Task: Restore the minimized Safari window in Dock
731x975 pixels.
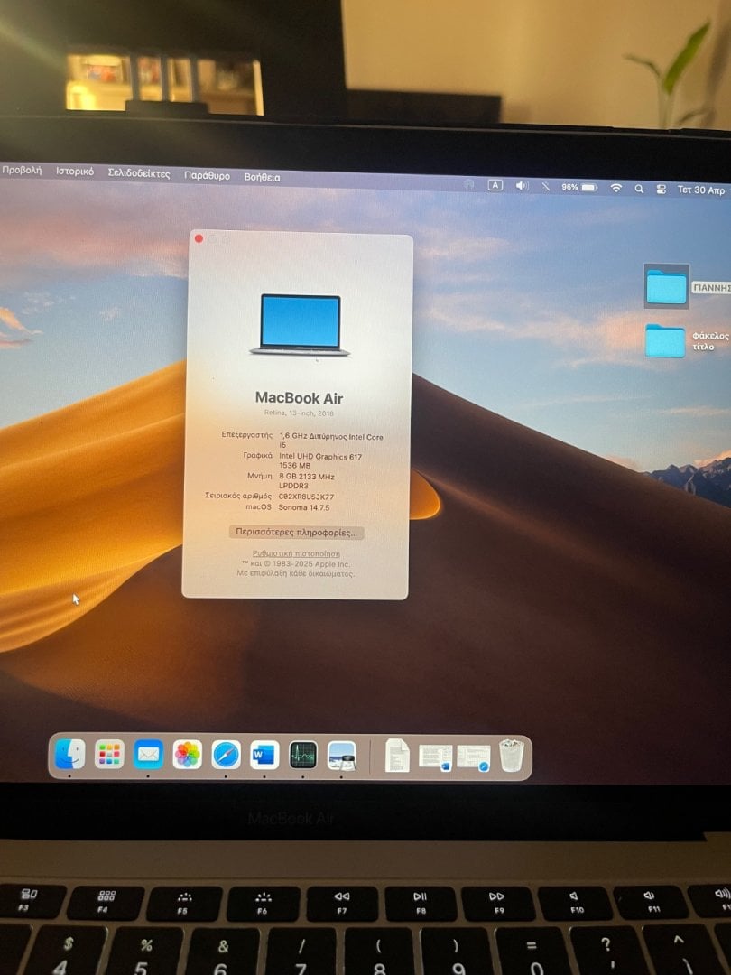Action: coord(474,757)
